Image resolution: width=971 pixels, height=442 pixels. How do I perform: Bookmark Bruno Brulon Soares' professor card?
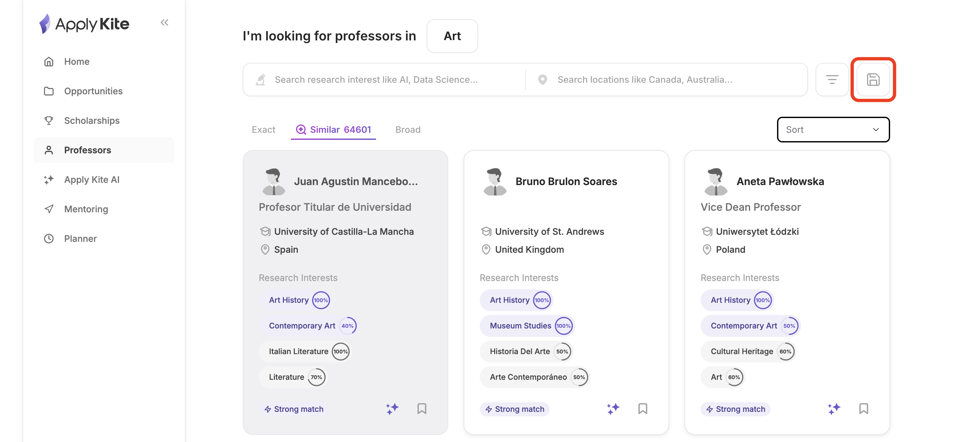pyautogui.click(x=643, y=409)
